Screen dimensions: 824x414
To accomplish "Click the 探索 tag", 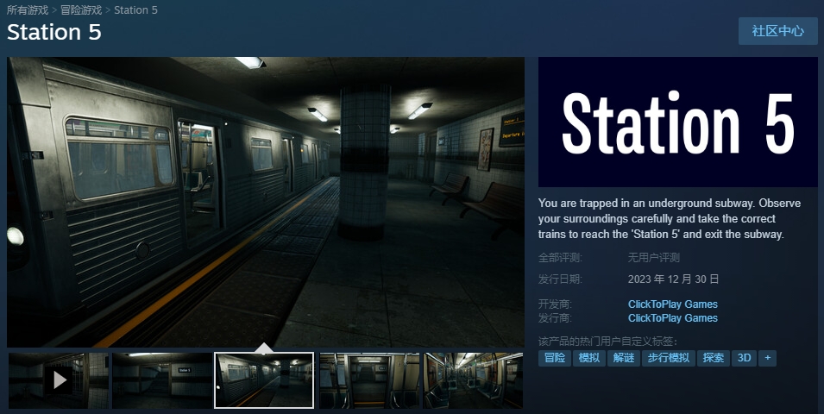I will pos(713,358).
